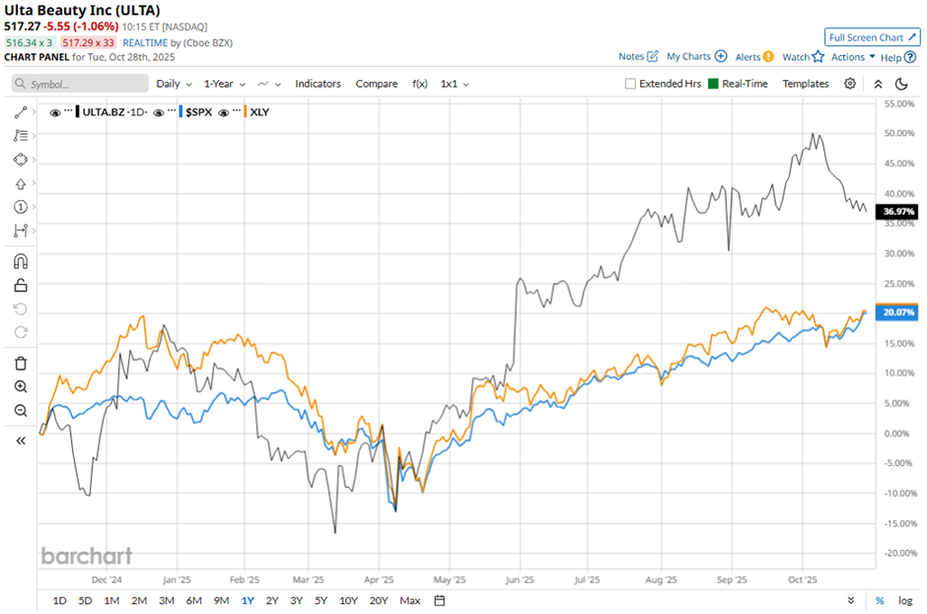Click the ULTA.BZ black color swatch
The width and height of the screenshot is (927, 614).
pyautogui.click(x=78, y=112)
